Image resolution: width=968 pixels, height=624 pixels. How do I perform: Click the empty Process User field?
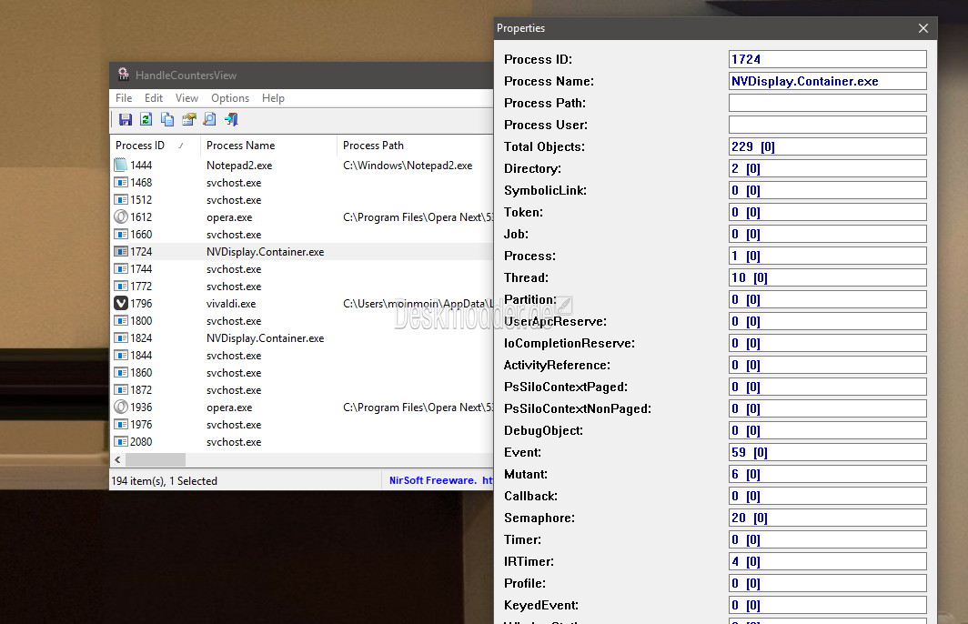(x=827, y=125)
